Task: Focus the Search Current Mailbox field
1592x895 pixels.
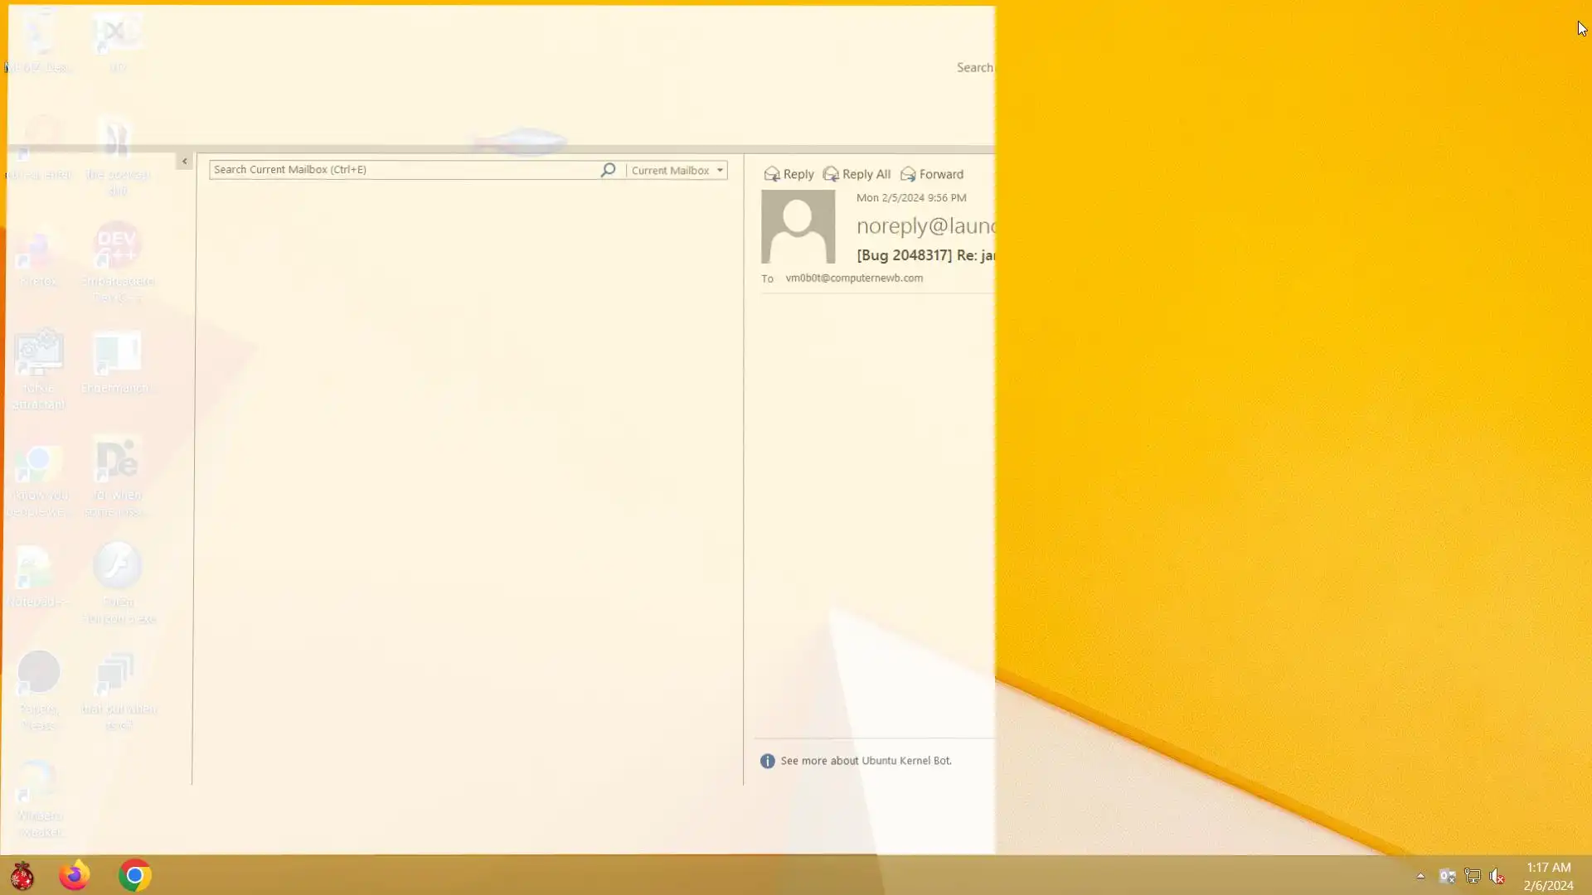Action: [x=402, y=170]
